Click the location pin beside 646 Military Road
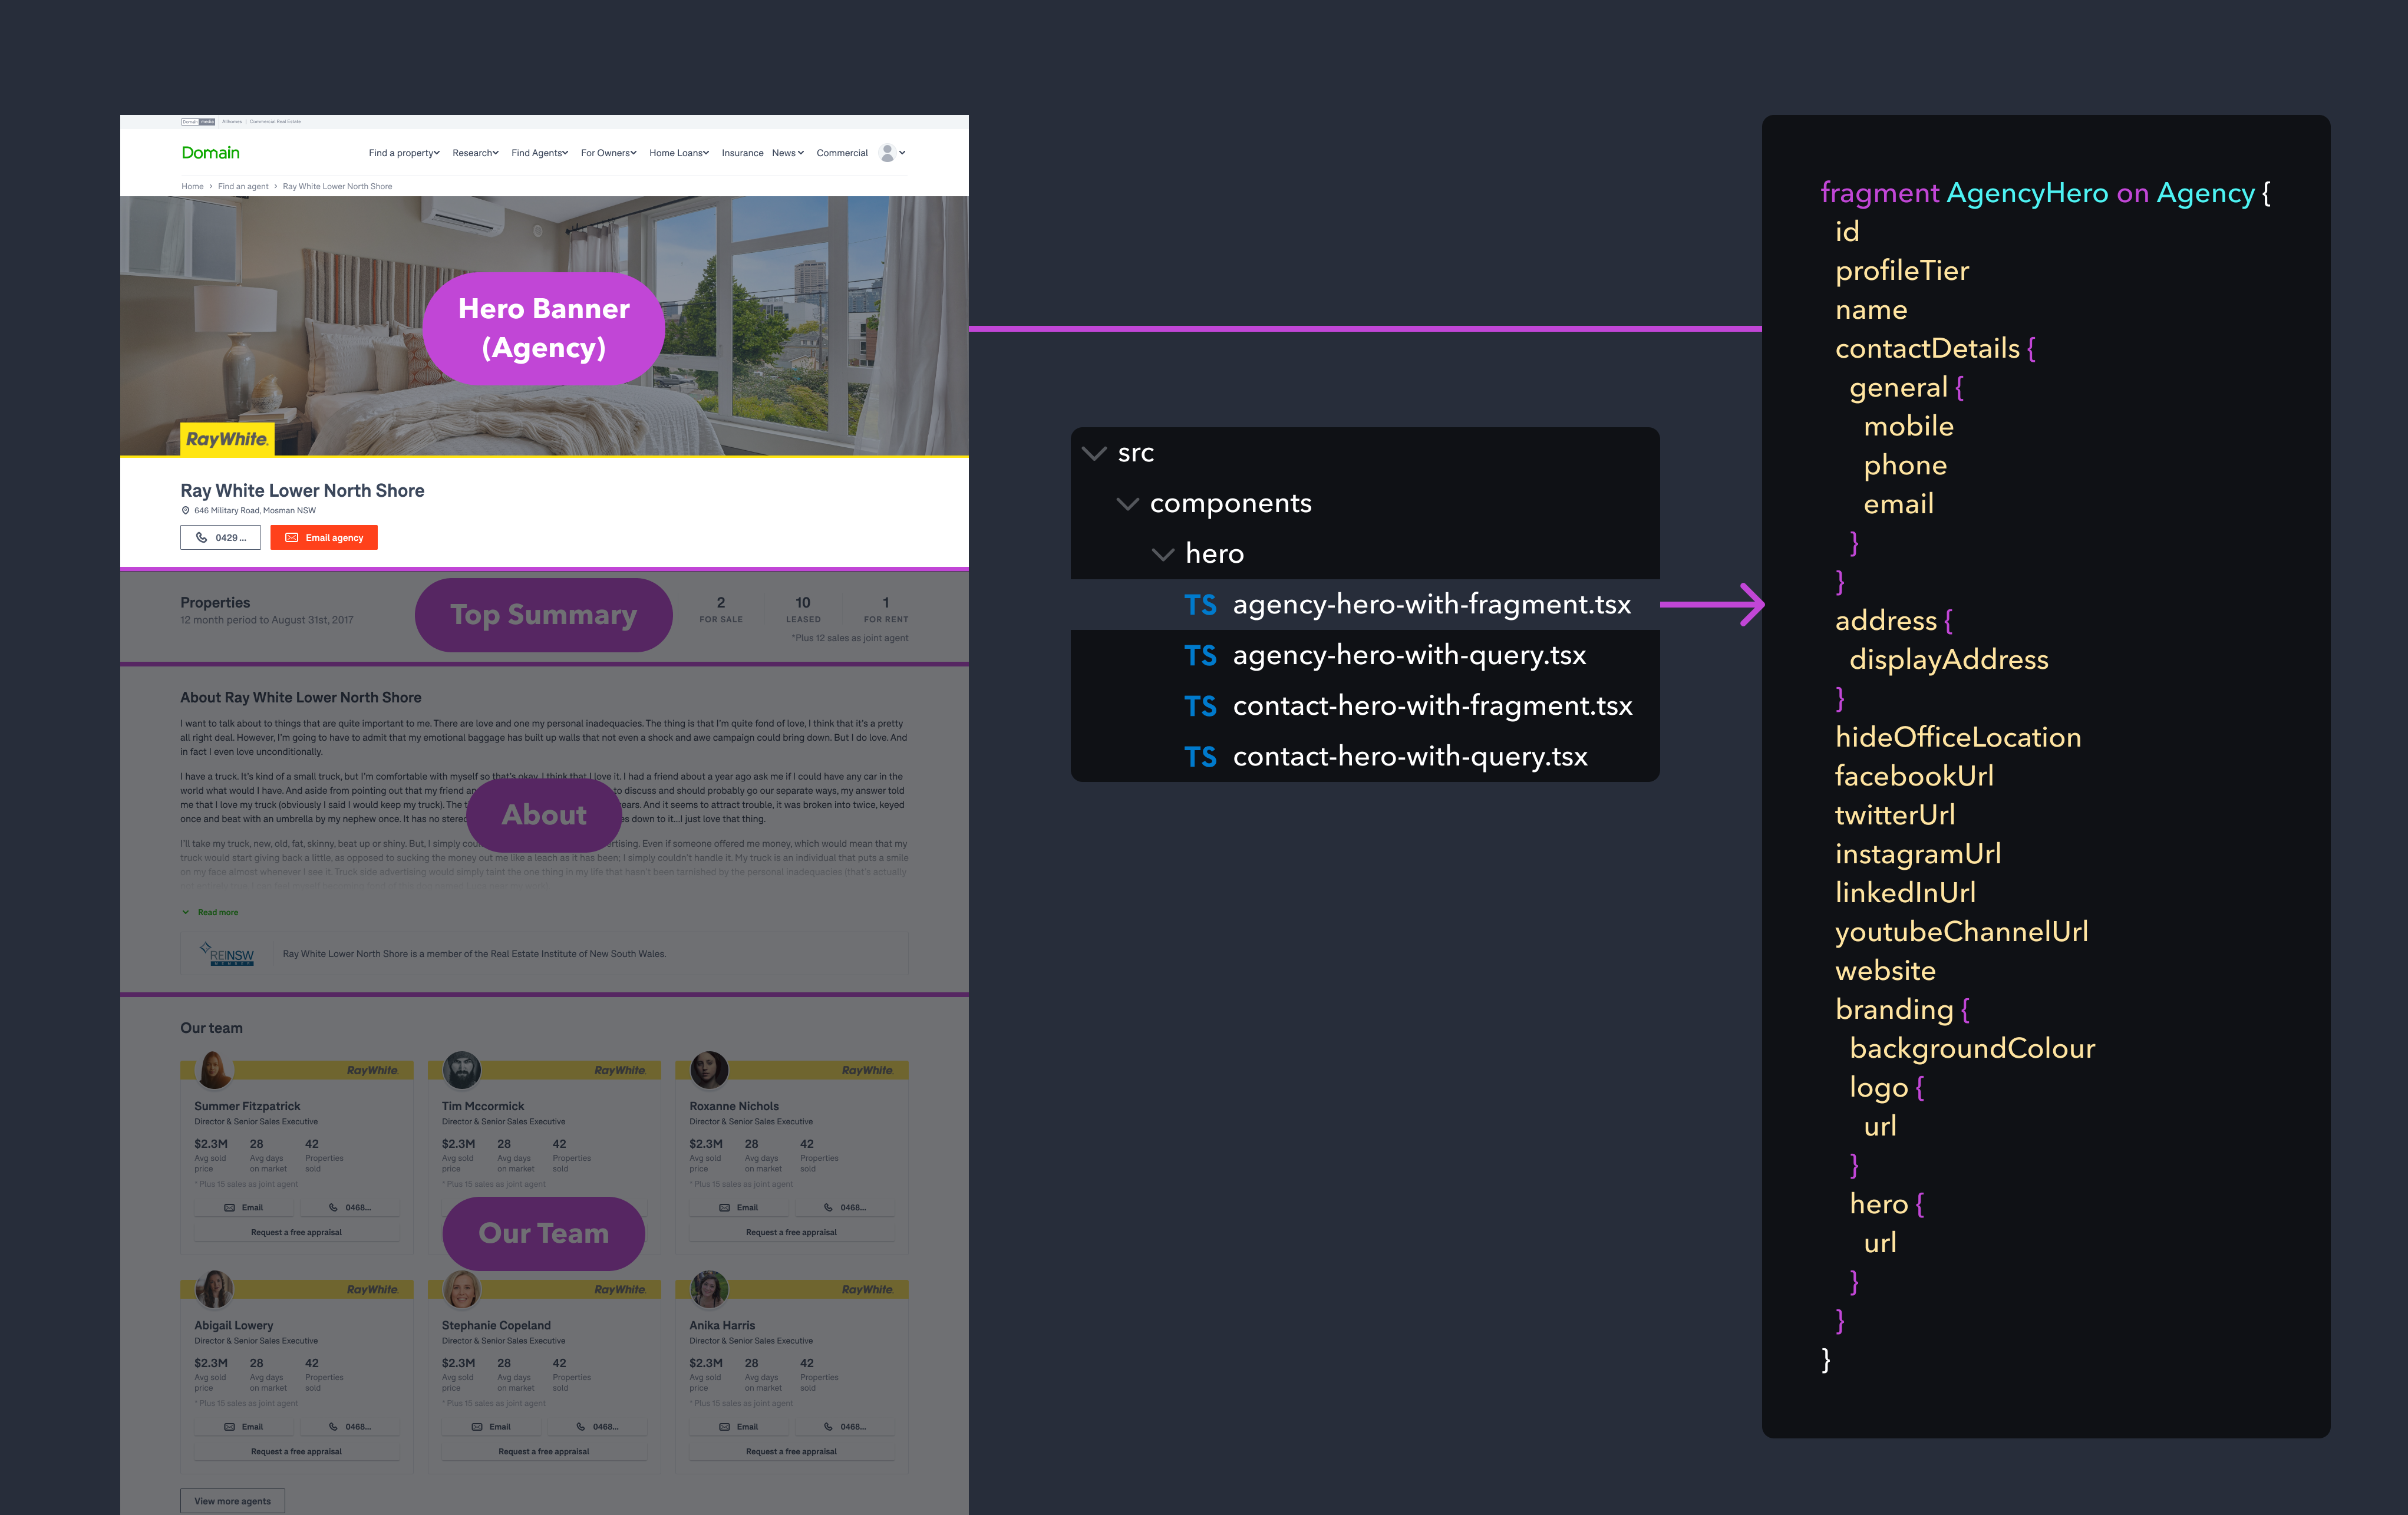Viewport: 2408px width, 1515px height. click(185, 511)
